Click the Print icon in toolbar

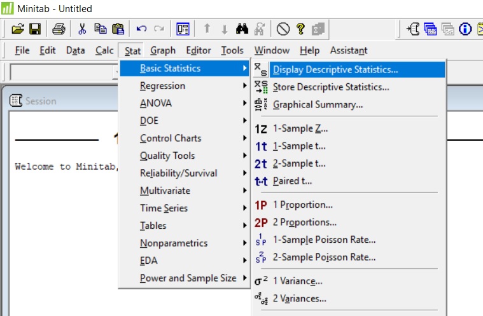coord(59,29)
